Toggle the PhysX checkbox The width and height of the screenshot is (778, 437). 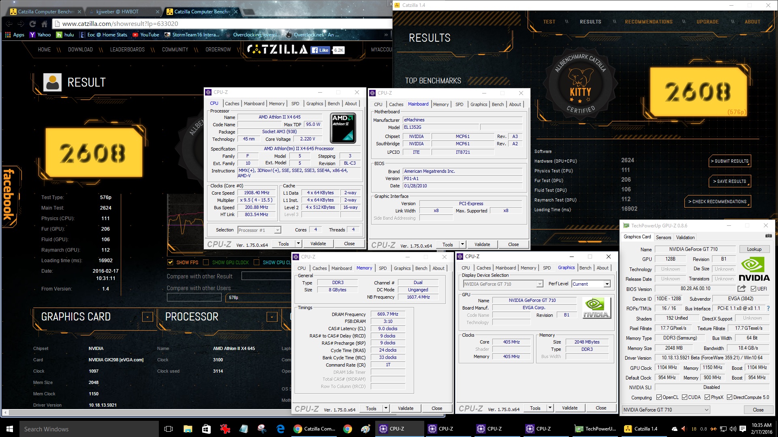(707, 397)
